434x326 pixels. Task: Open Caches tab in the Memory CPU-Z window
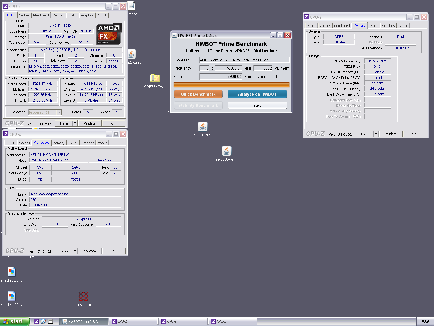pos(325,26)
